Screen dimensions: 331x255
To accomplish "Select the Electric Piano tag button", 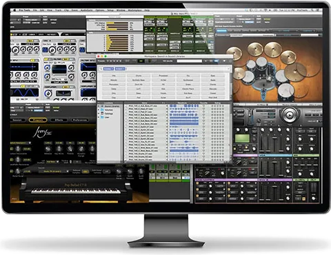I will [188, 89].
